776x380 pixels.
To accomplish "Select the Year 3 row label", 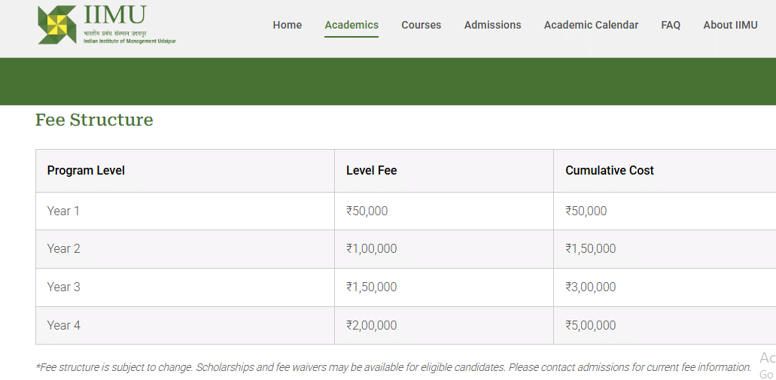I will click(x=63, y=287).
